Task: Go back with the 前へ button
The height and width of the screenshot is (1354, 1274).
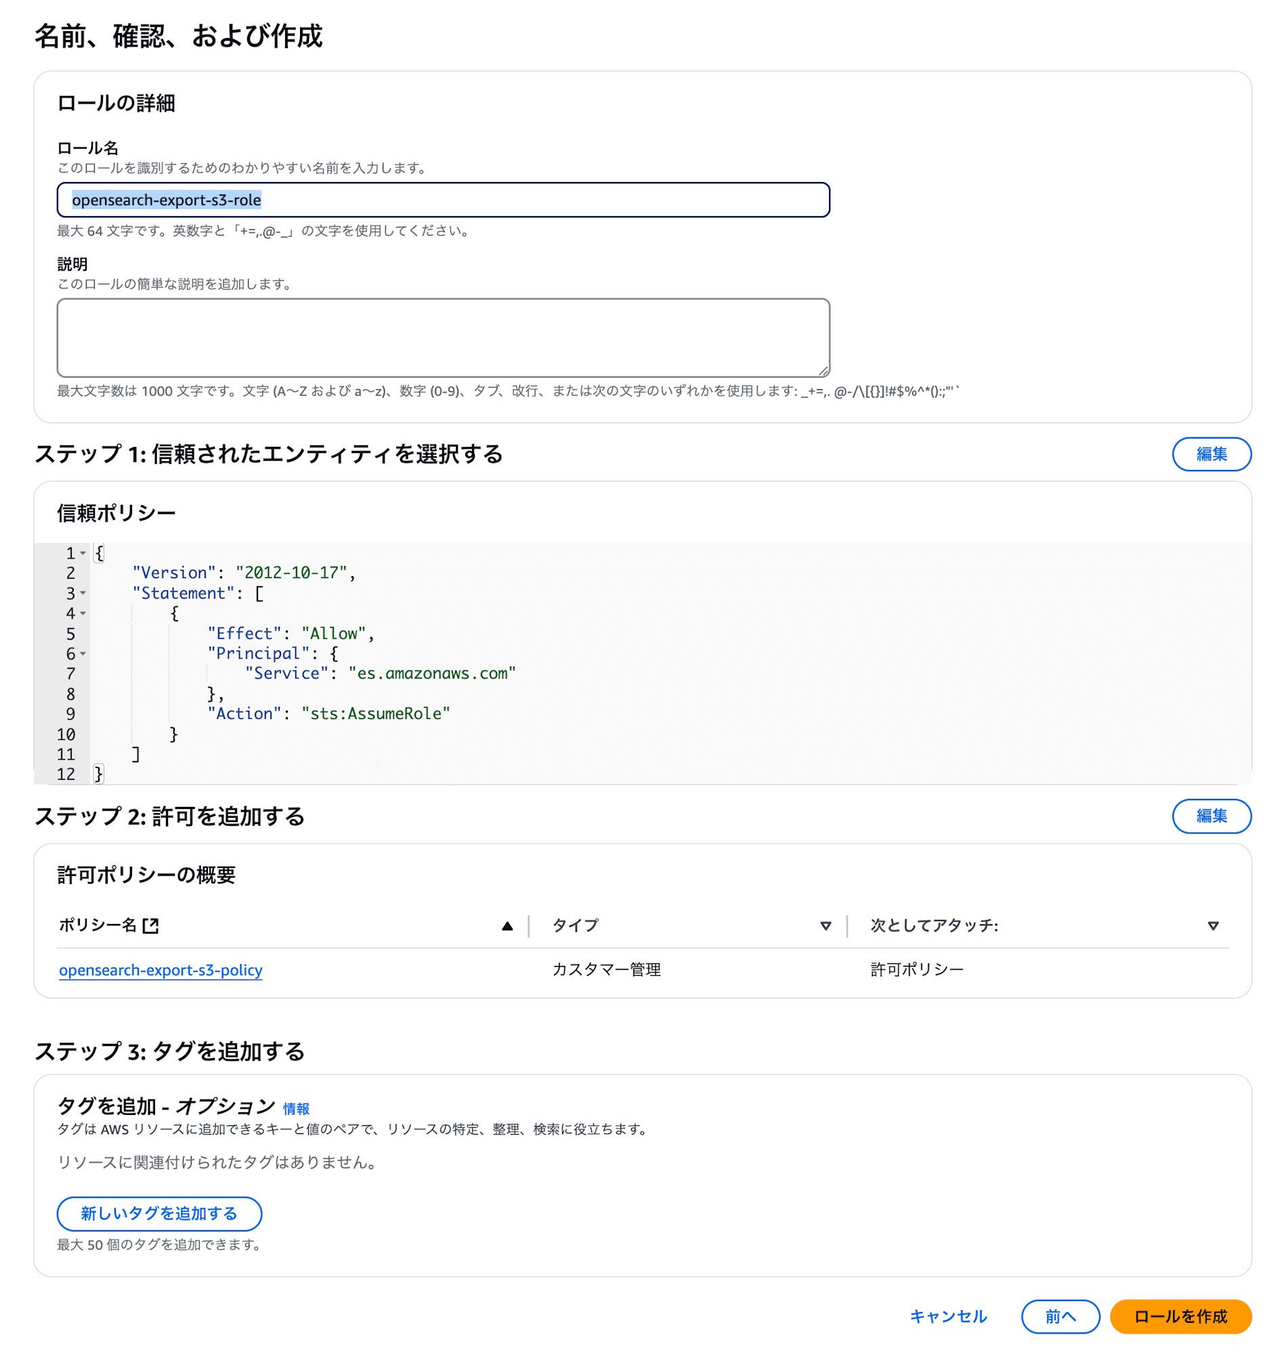Action: 1060,1316
